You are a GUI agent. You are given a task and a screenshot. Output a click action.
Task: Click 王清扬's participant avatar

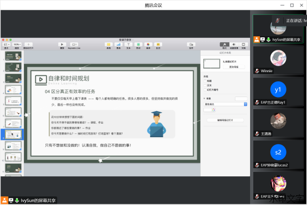tap(278, 121)
